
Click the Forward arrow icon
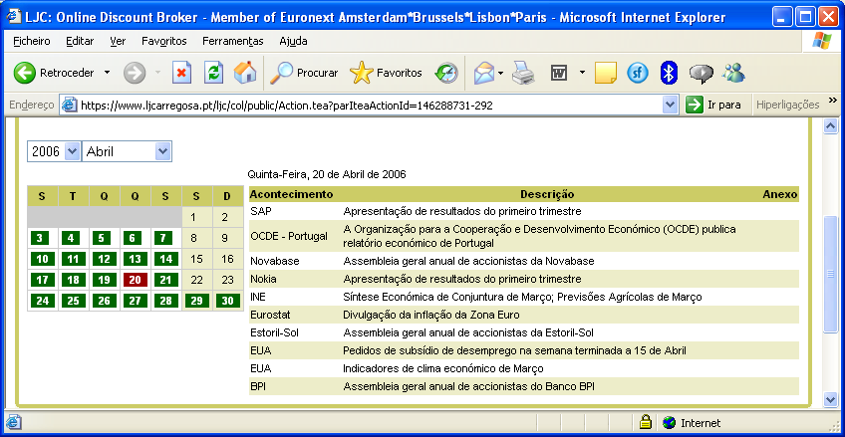point(135,73)
